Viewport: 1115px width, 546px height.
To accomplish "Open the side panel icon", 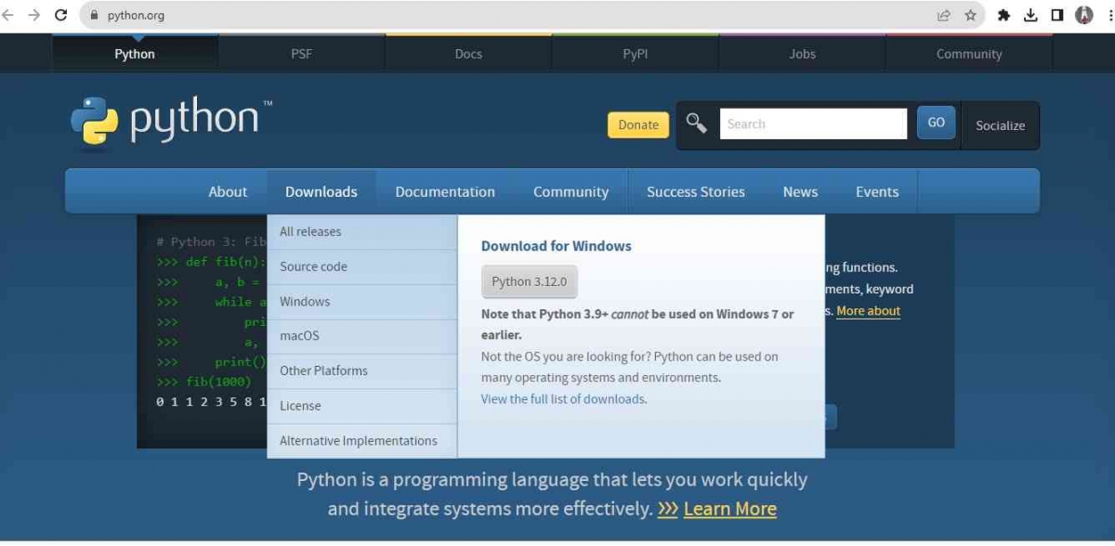I will tap(1057, 15).
